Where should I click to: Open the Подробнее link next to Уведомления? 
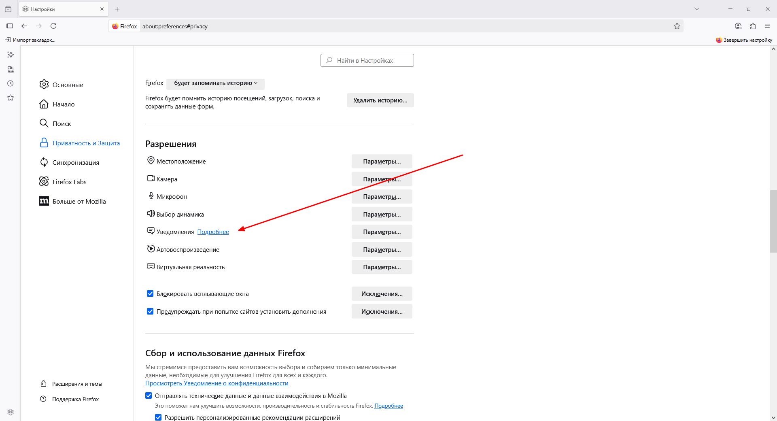213,232
